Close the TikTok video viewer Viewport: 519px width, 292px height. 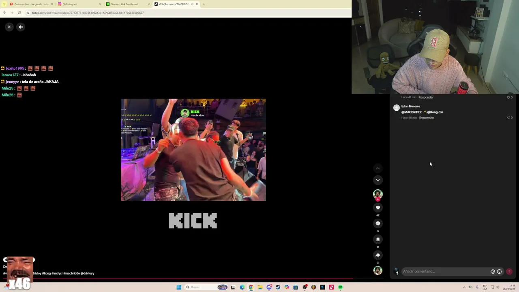pyautogui.click(x=9, y=27)
